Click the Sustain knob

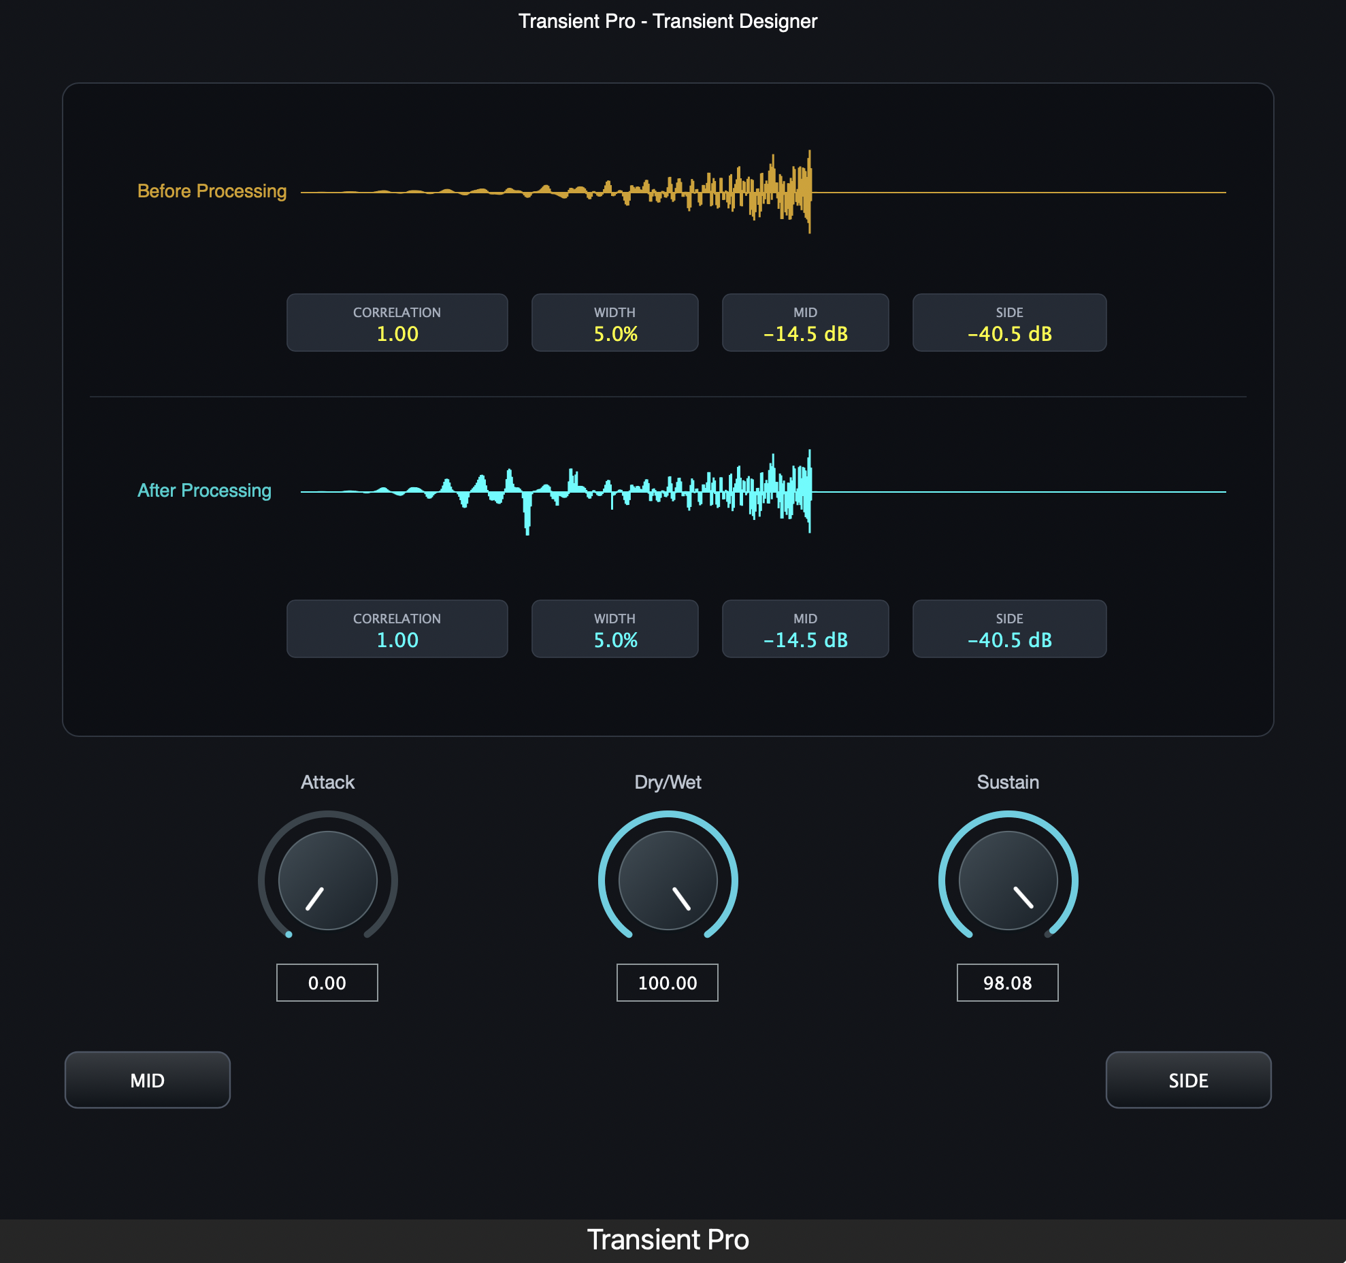click(1008, 879)
